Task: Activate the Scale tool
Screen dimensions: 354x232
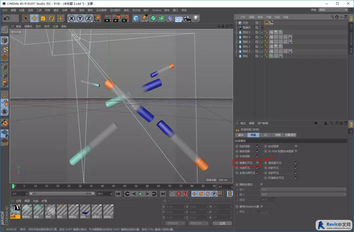Action: [43, 18]
